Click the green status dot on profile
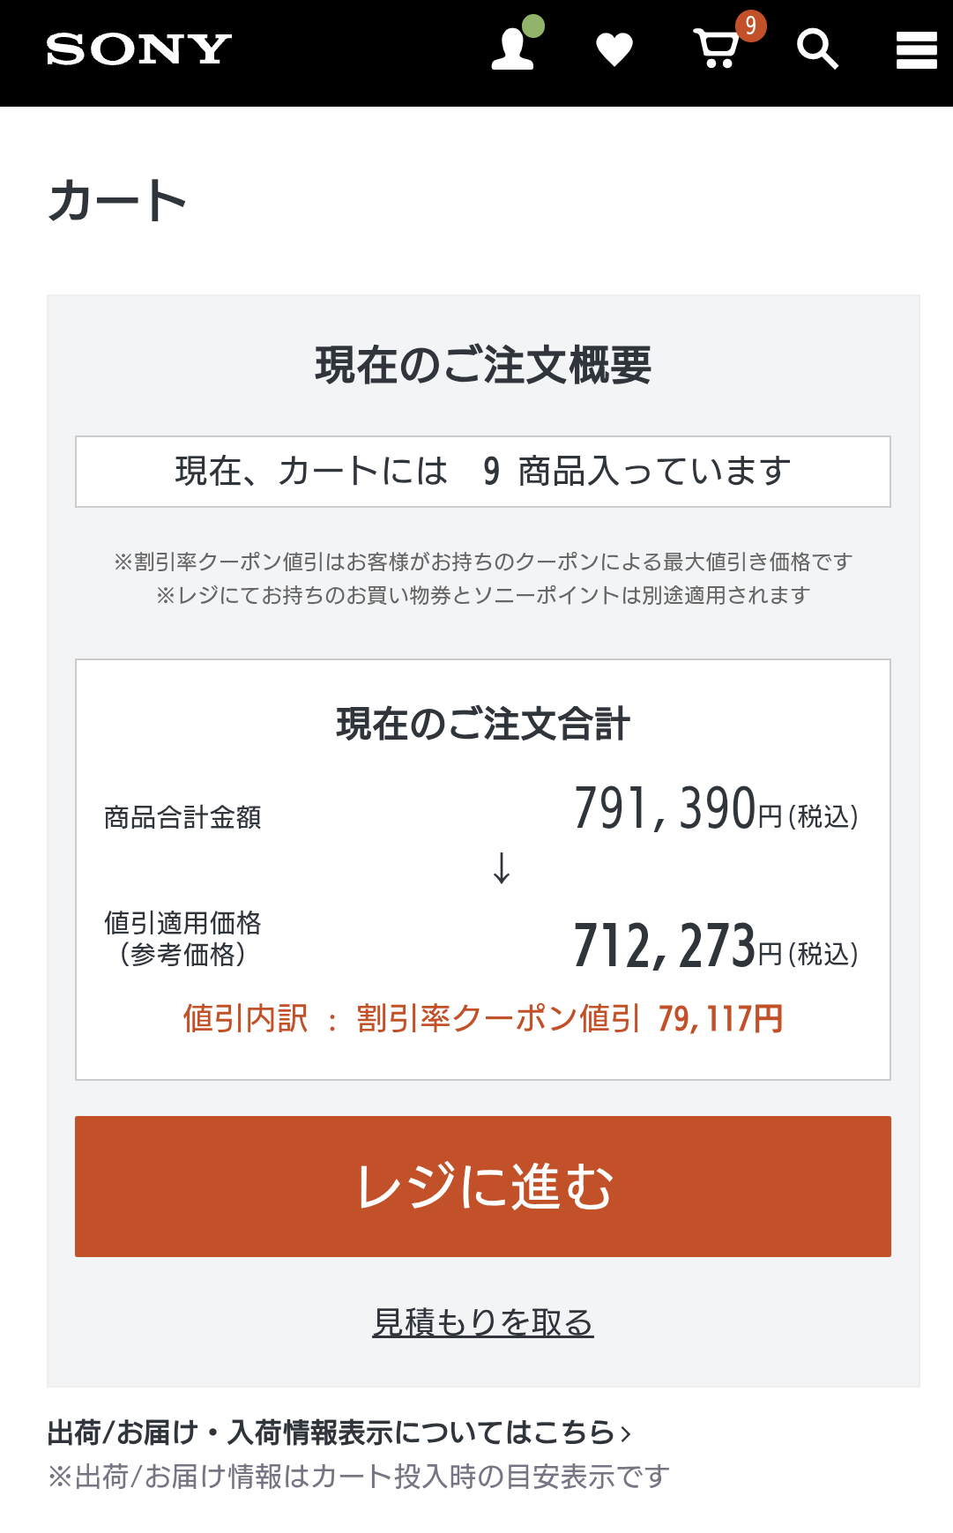 [533, 26]
